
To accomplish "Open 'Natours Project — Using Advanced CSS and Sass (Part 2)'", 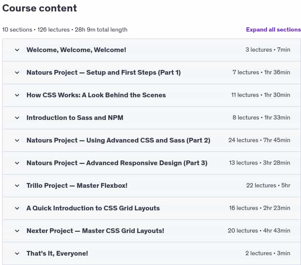I will (x=118, y=140).
